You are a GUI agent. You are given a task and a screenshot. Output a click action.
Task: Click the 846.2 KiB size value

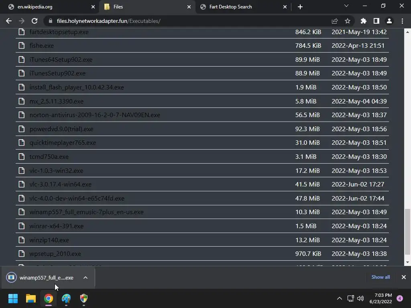tap(308, 32)
